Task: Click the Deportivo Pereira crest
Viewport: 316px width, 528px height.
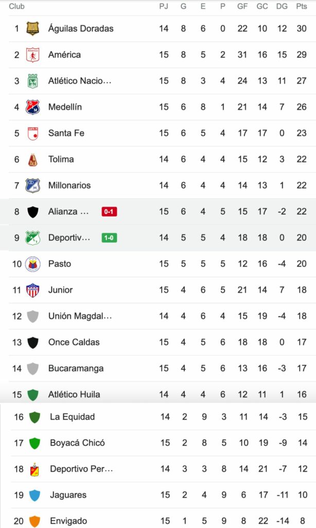Action: tap(34, 469)
